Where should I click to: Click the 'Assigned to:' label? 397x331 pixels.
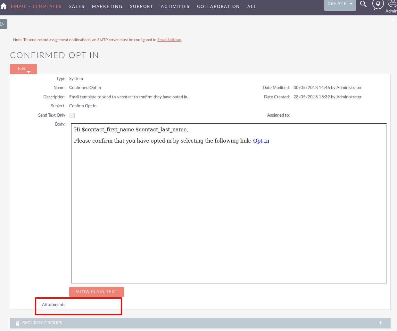tap(278, 115)
